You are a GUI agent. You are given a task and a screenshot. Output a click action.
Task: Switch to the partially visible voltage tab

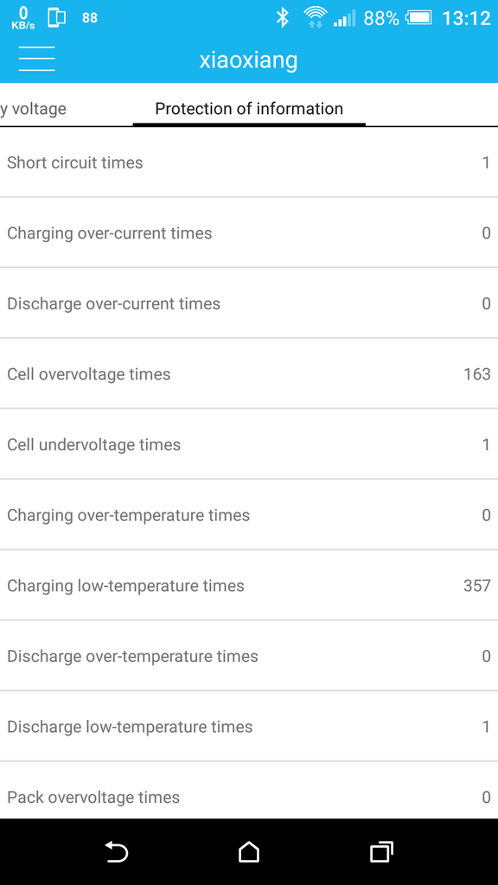click(34, 108)
